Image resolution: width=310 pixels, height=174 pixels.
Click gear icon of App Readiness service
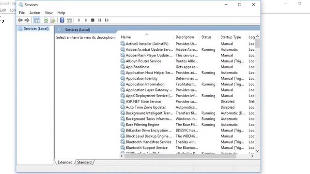click(123, 67)
